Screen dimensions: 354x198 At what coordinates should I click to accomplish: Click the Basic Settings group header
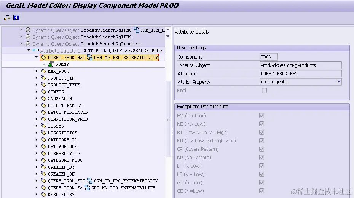(262, 48)
